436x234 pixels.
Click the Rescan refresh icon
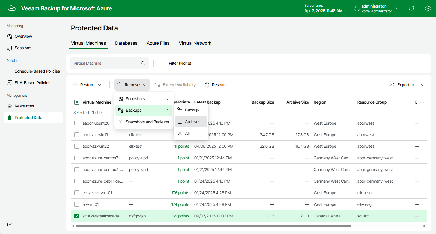[x=207, y=85]
